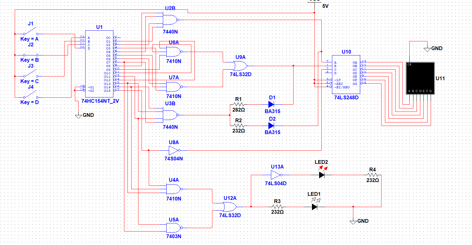This screenshot has height=245, width=472.
Task: Click the ~LT pin label on U10
Action: click(337, 80)
